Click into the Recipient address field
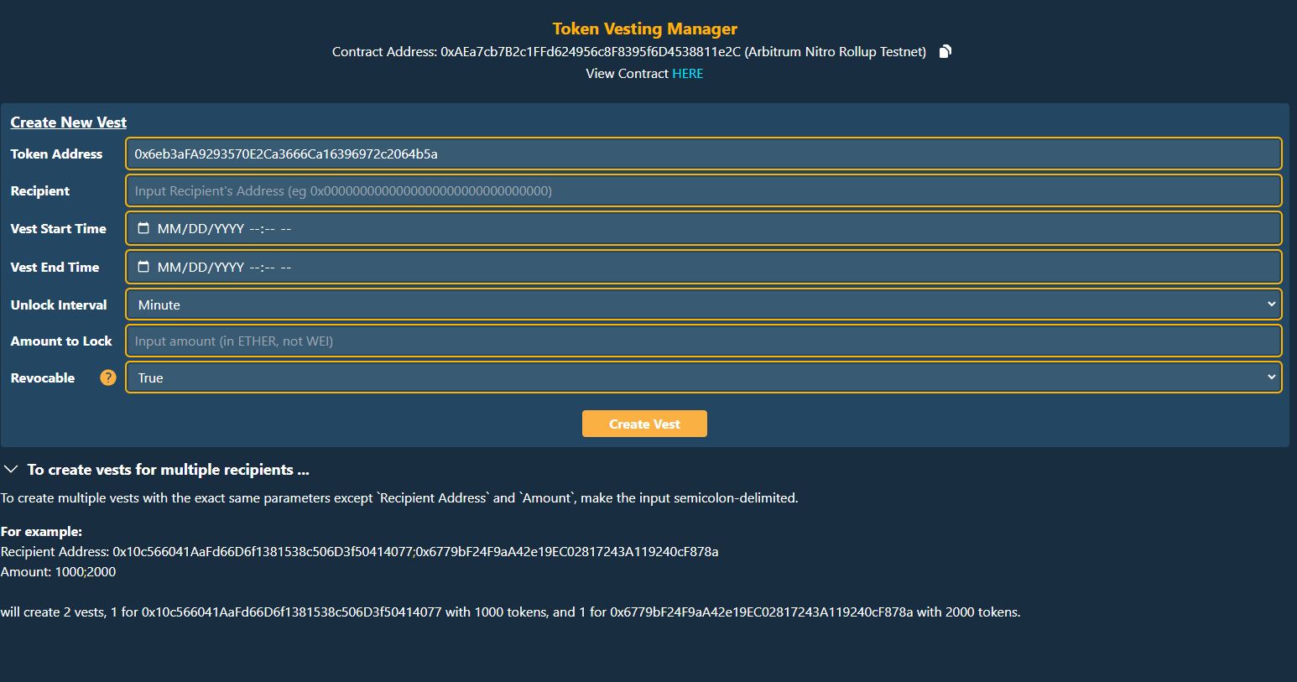The width and height of the screenshot is (1297, 682). (x=704, y=190)
